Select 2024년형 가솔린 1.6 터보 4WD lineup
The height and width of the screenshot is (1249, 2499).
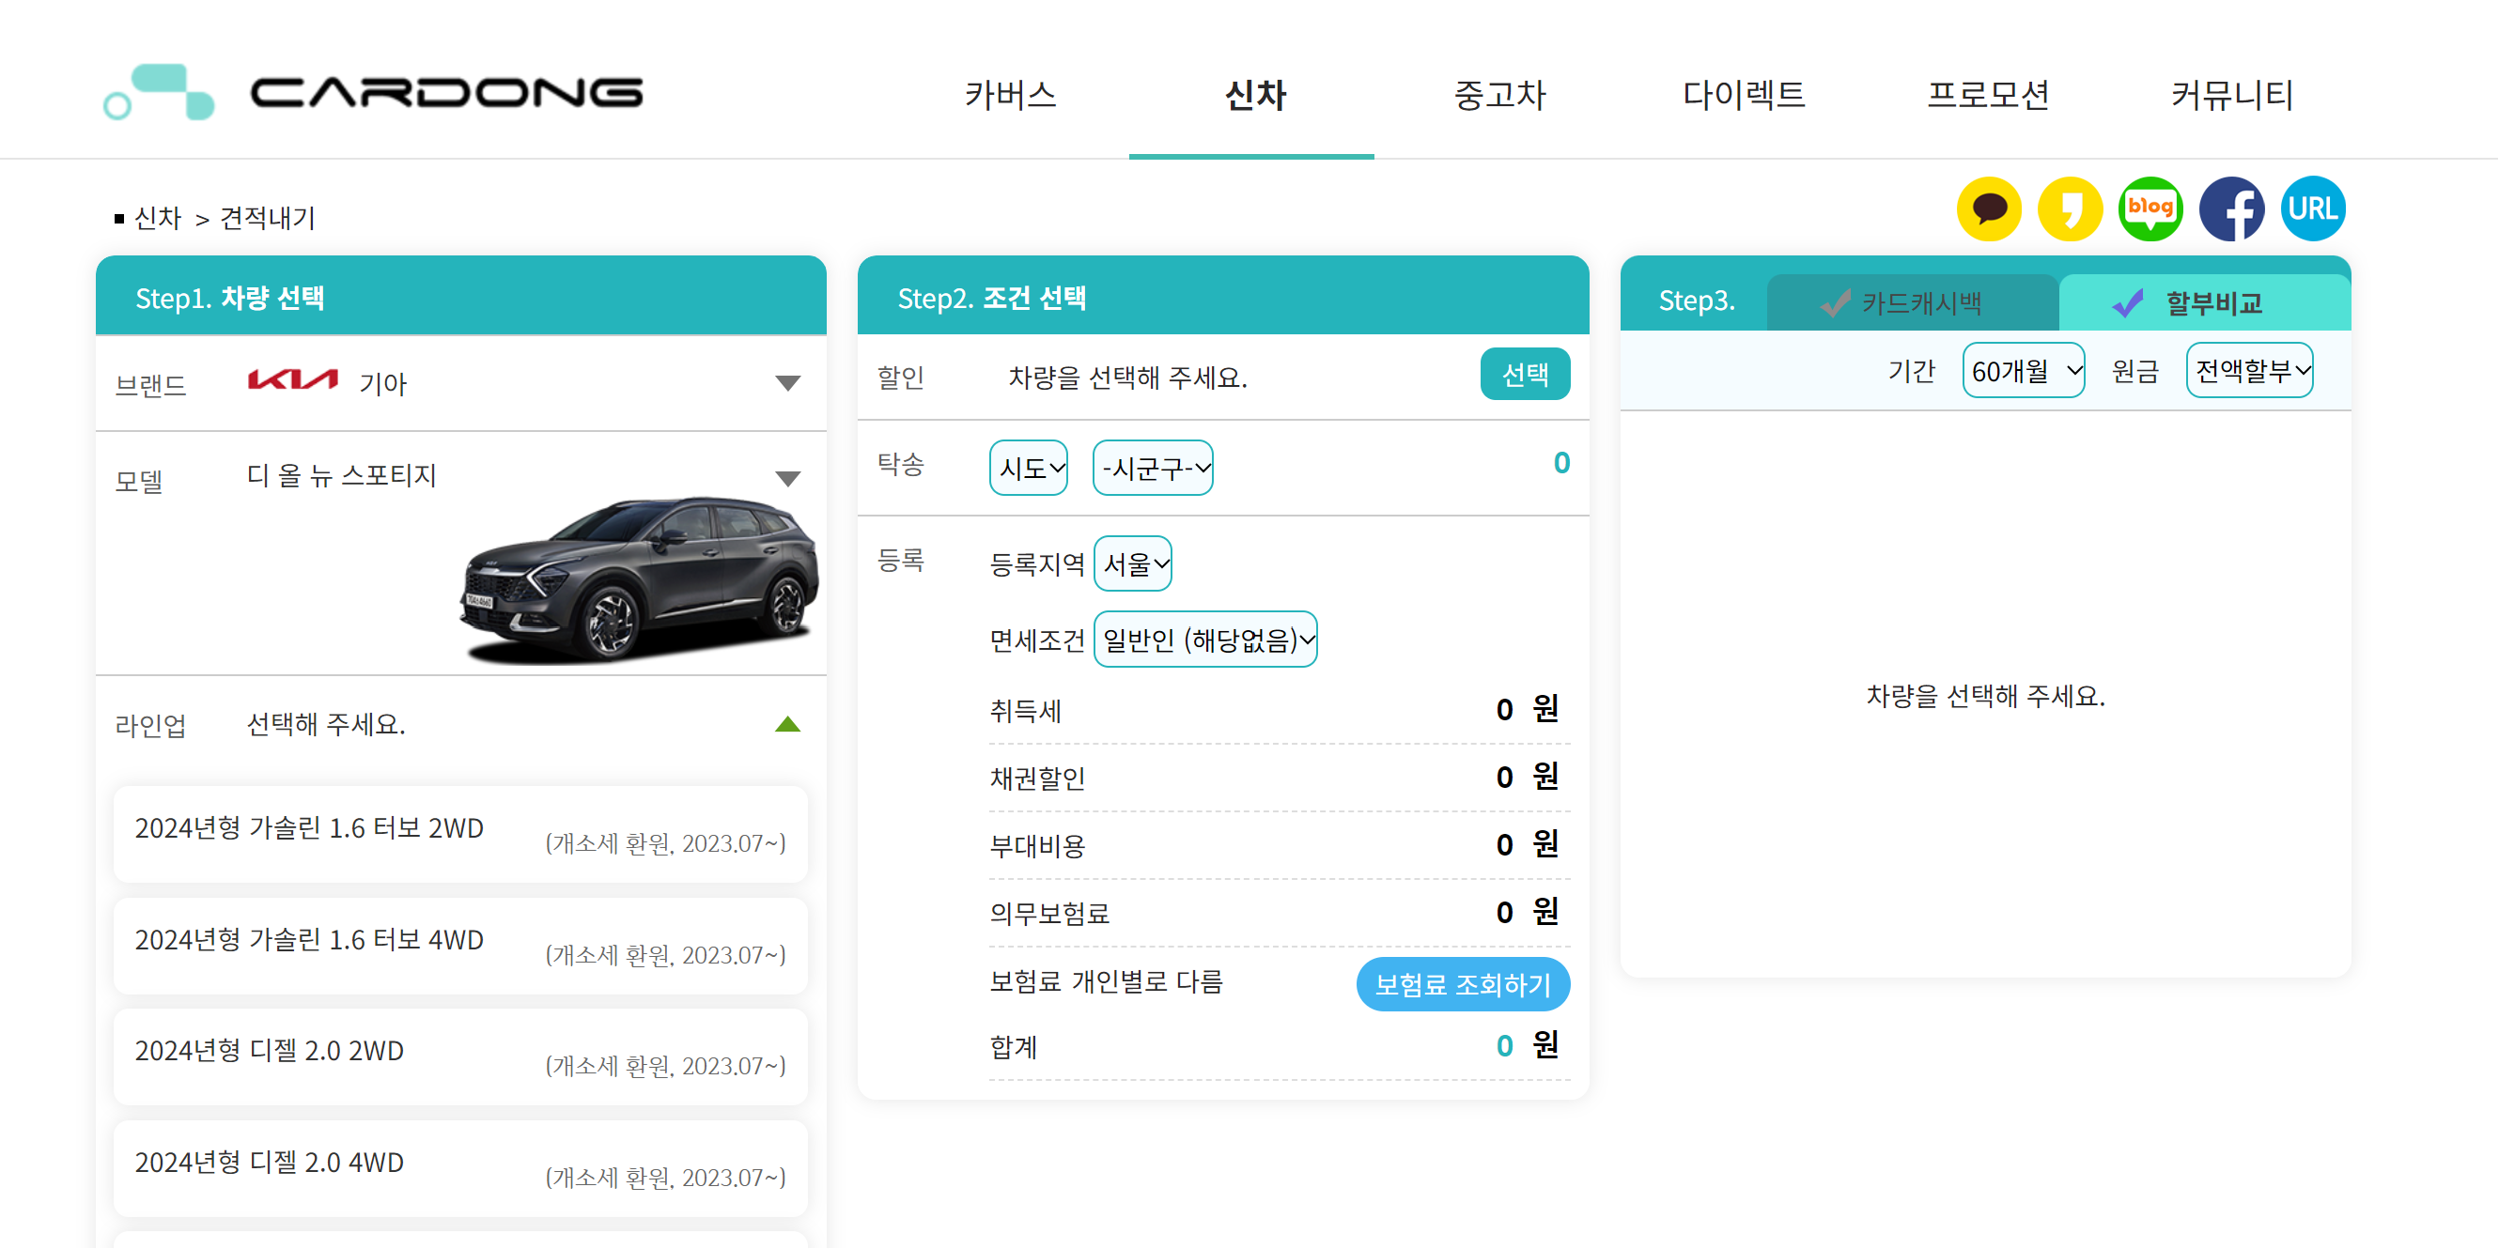point(460,947)
